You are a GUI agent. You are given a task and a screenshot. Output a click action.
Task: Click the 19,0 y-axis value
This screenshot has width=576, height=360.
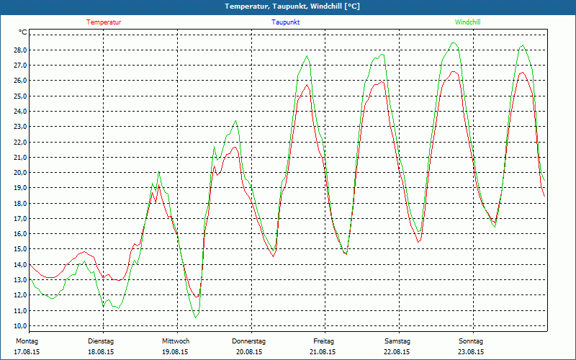tap(20, 188)
